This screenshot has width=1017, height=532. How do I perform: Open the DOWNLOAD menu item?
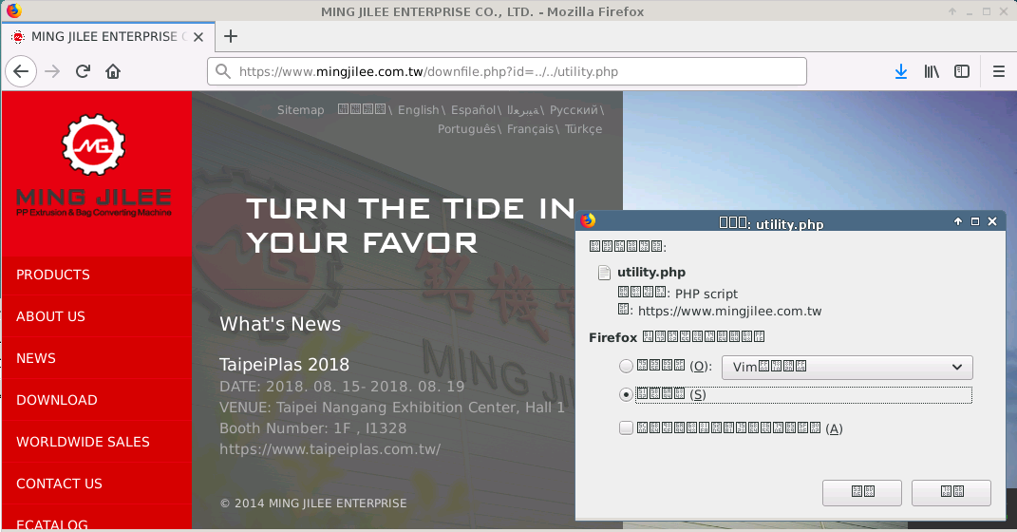point(57,400)
